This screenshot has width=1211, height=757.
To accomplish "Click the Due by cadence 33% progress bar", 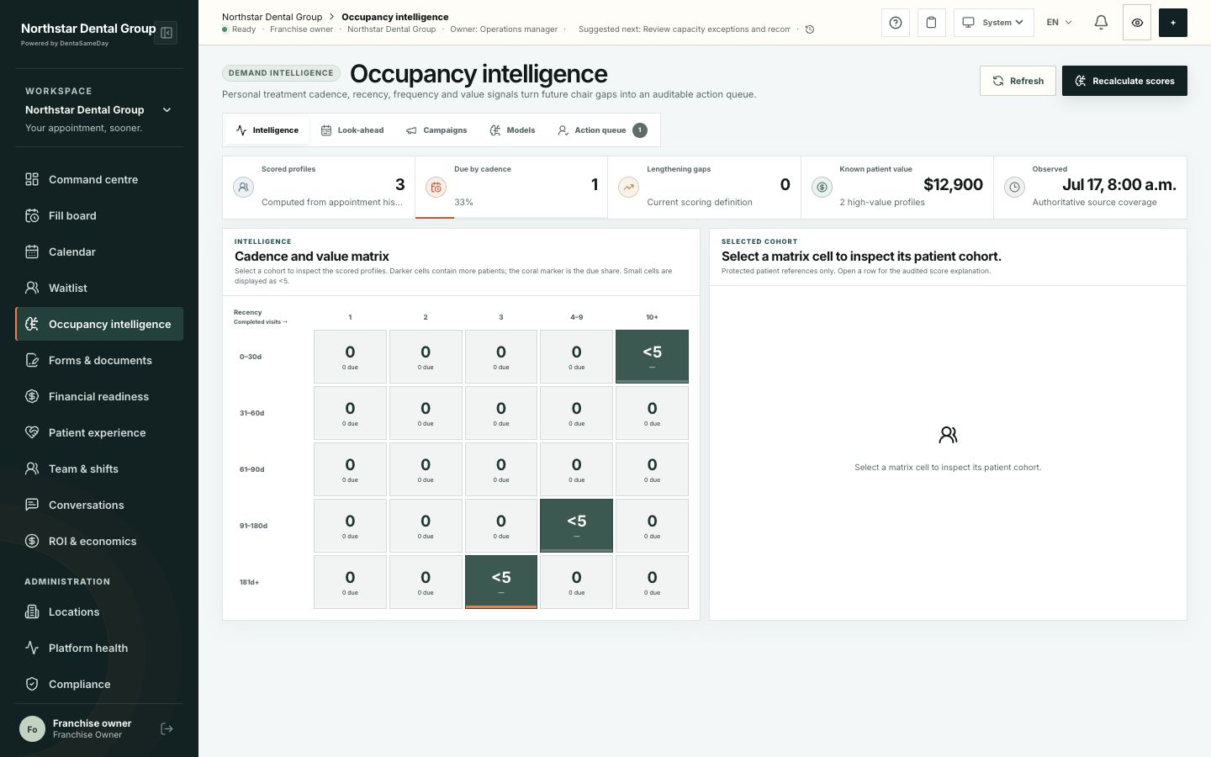I will [511, 217].
